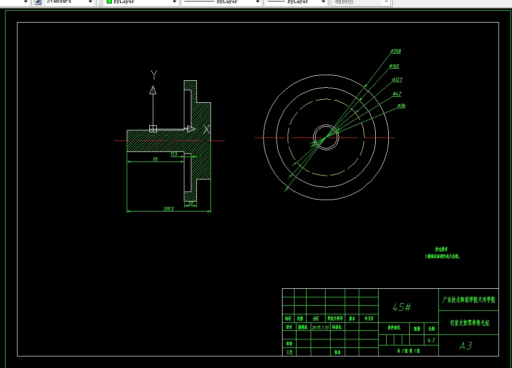Select the X axis label
The height and width of the screenshot is (368, 512).
coord(207,129)
